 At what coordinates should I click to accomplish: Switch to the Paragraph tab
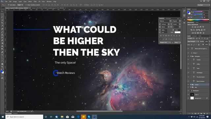pyautogui.click(x=168, y=18)
